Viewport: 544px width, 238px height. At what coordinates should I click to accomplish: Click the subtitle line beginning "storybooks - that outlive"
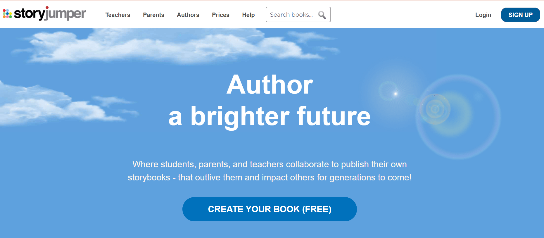click(270, 177)
